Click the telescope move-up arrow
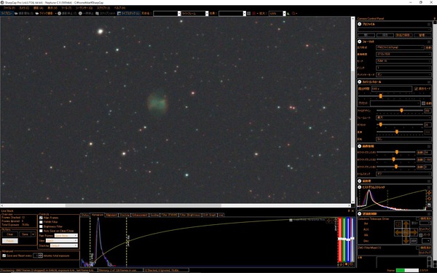This screenshot has width=437, height=273. tap(406, 224)
